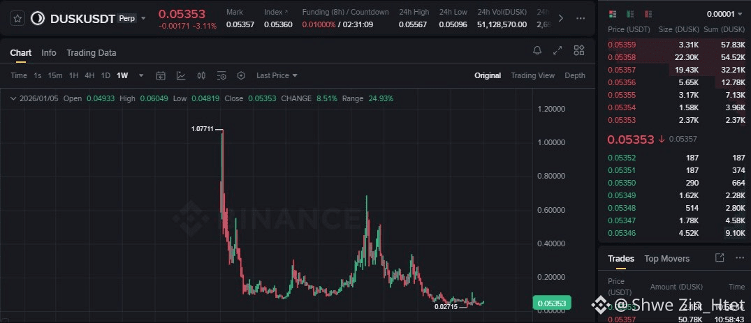Click the green 0.05353 price axis label
751x323 pixels.
click(x=552, y=303)
